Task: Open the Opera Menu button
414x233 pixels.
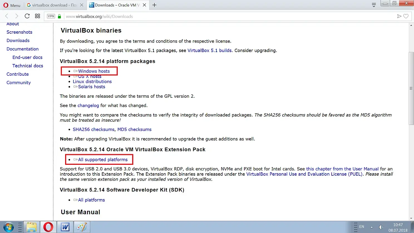Action: (12, 5)
